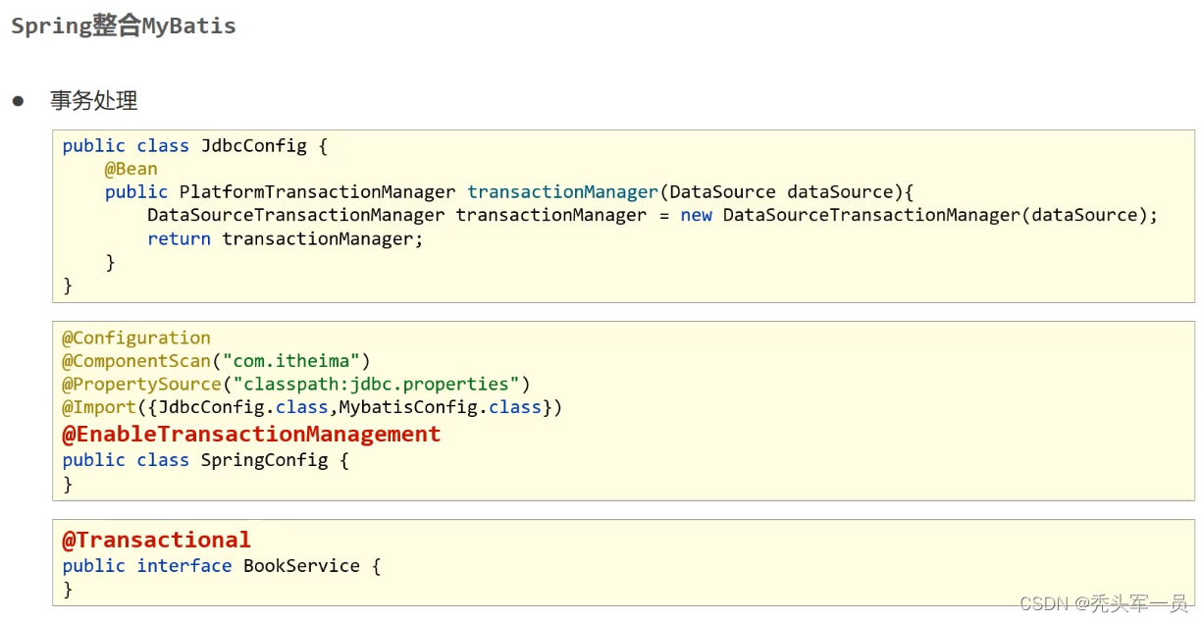Click the @Bean annotation
This screenshot has height=622, width=1203.
(131, 169)
